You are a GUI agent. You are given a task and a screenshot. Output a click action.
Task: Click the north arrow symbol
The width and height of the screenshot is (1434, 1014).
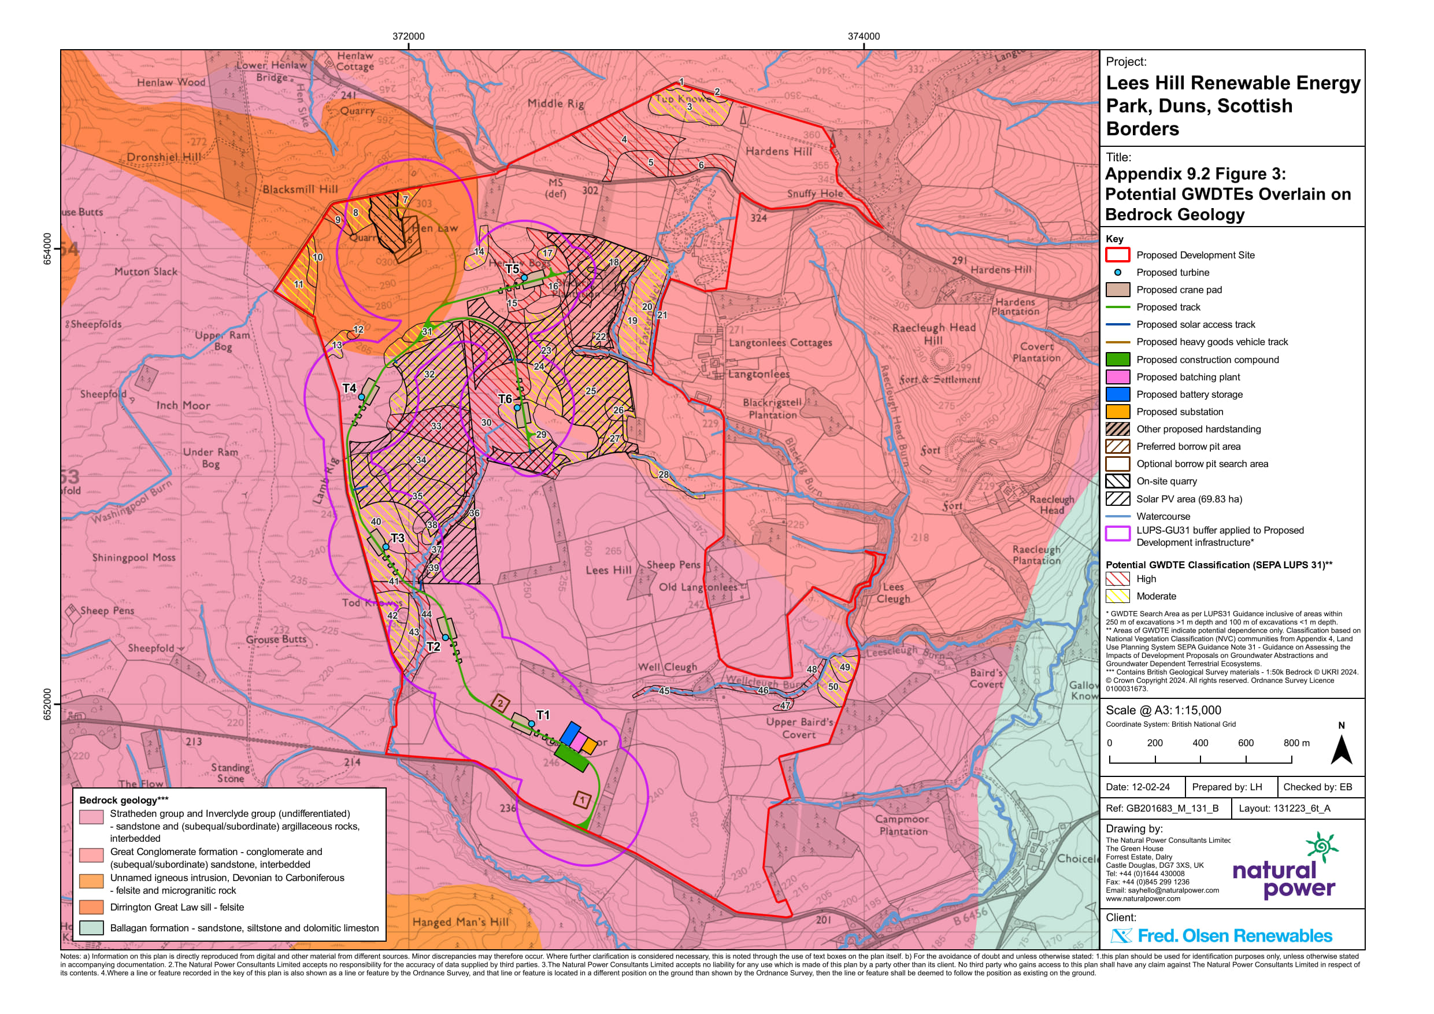pos(1341,750)
